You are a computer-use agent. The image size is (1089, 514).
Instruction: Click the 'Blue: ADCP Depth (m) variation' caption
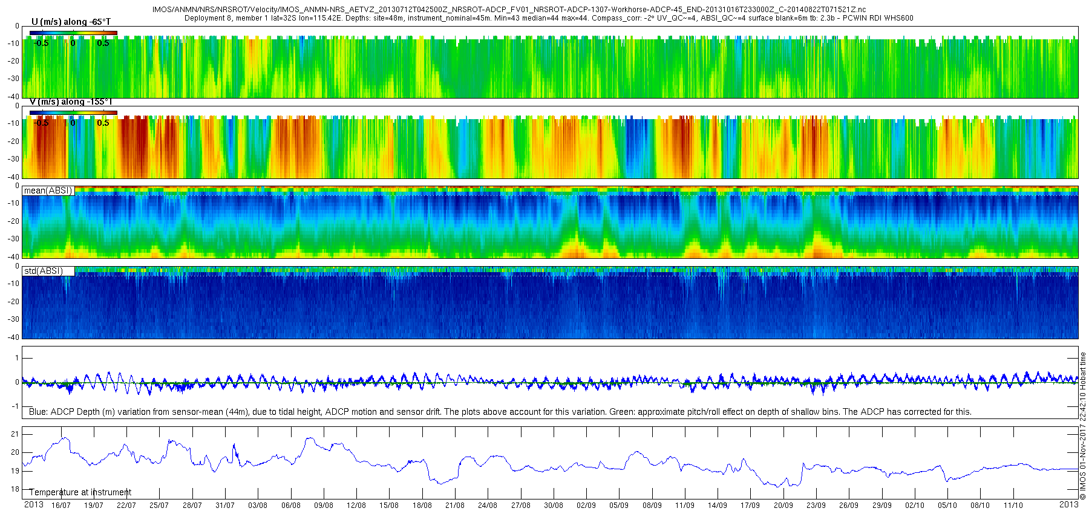[x=500, y=412]
